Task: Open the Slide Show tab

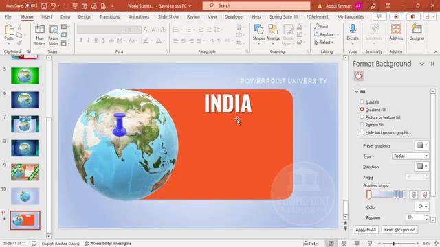Action: coord(168,16)
